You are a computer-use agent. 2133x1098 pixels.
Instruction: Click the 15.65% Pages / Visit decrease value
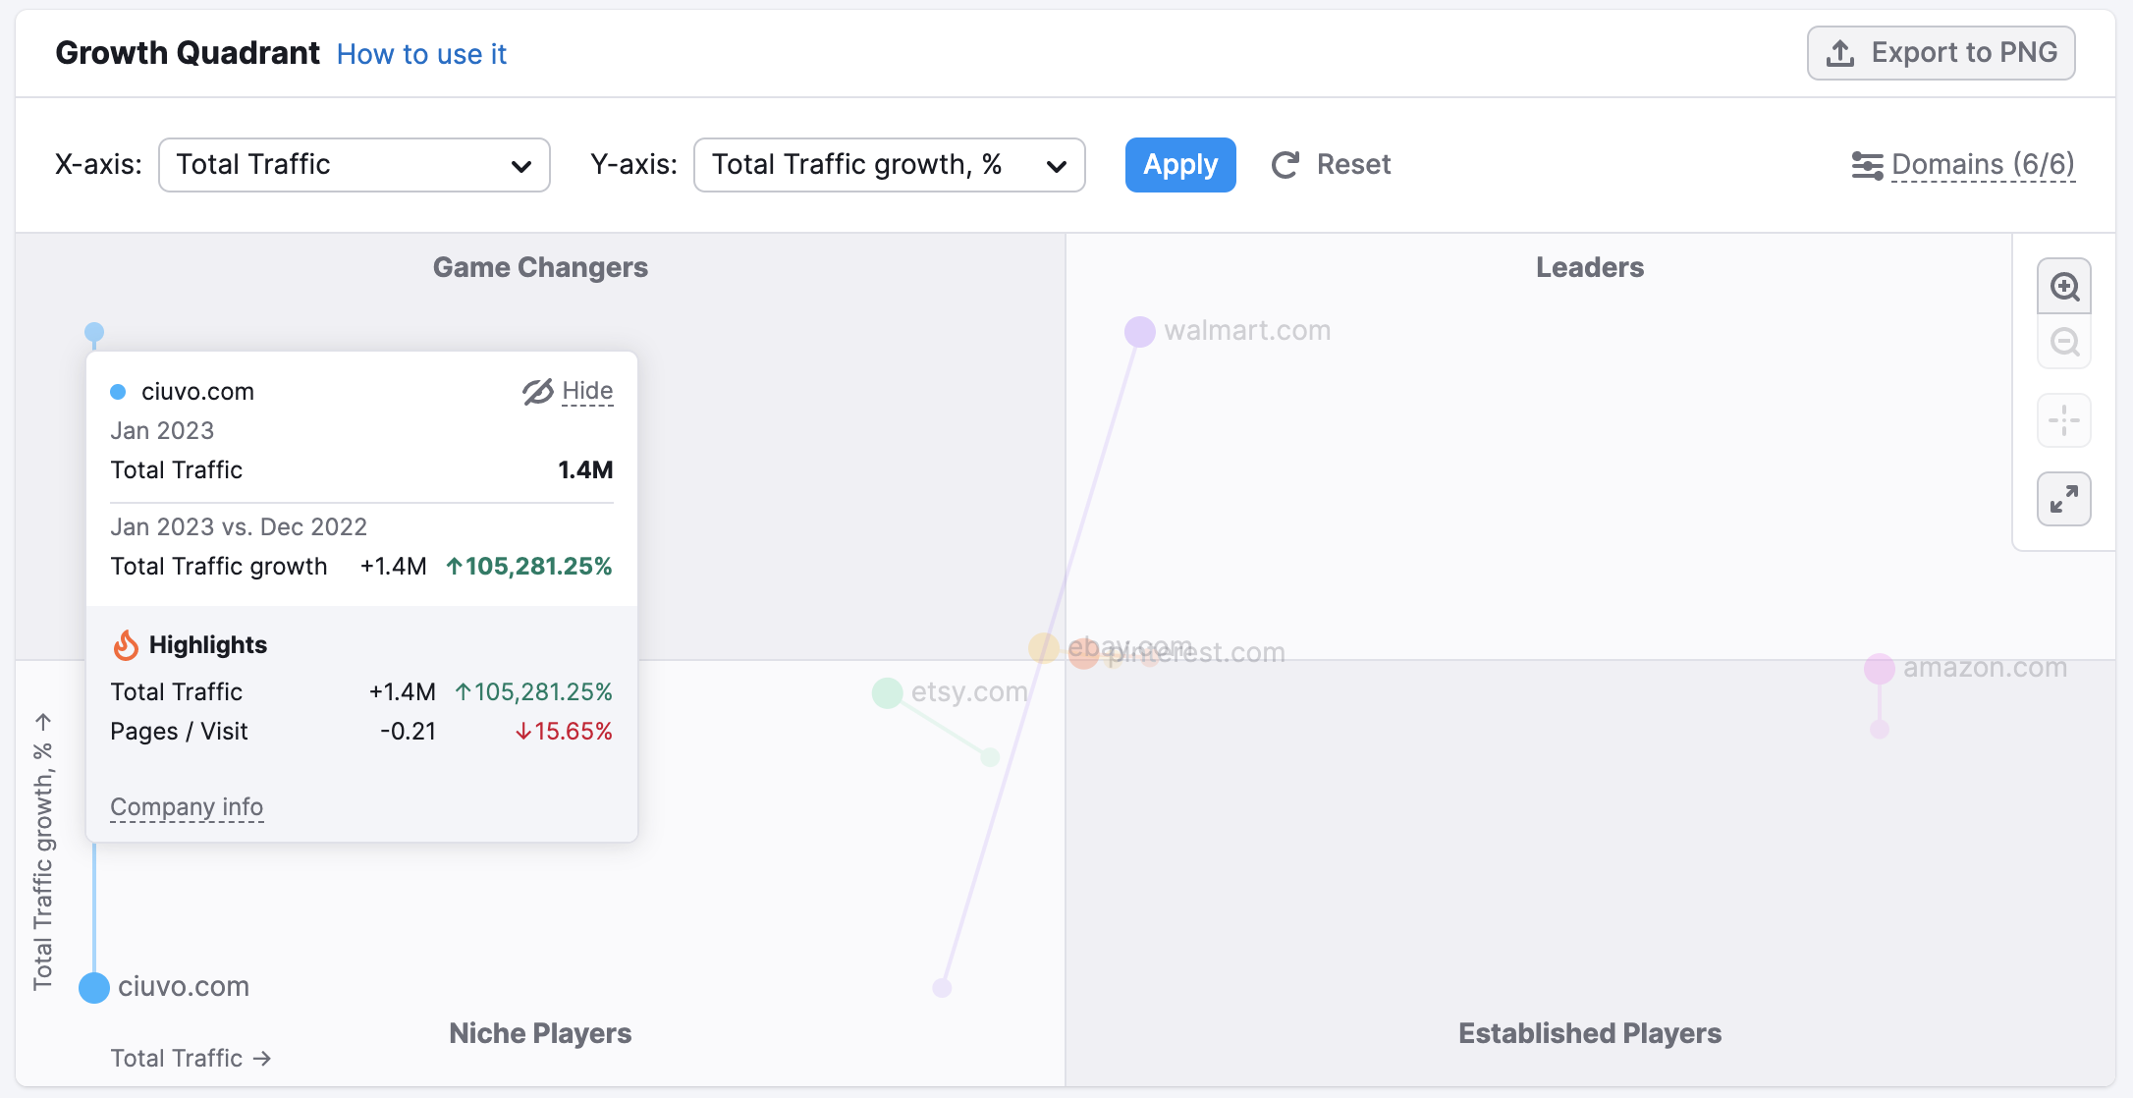[564, 732]
